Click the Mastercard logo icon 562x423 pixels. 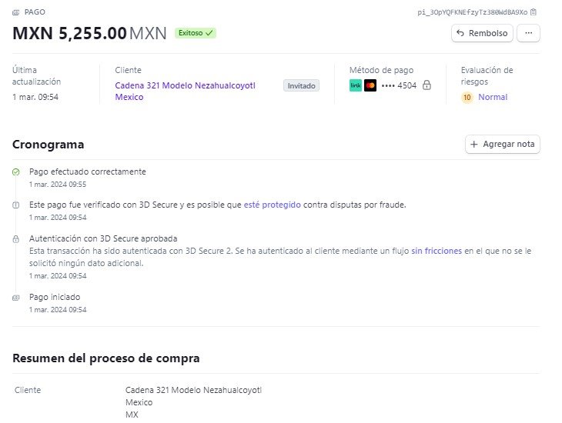[370, 85]
